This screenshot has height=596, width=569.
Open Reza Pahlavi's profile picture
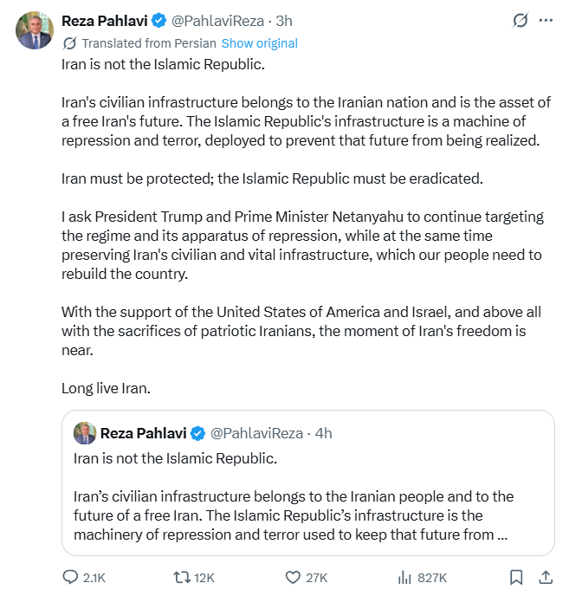tap(35, 30)
